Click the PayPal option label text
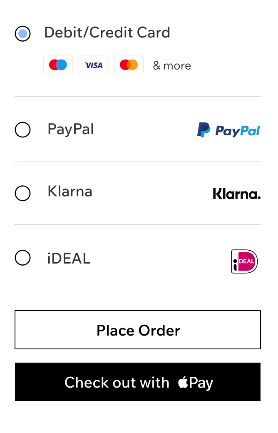The width and height of the screenshot is (278, 433). coord(71,129)
